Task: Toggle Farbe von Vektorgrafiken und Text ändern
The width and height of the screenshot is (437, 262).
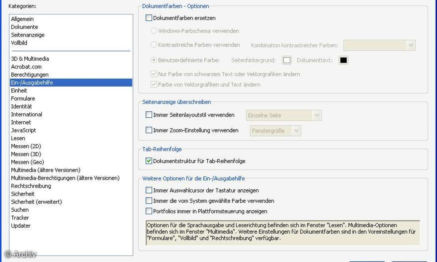Action: (154, 84)
